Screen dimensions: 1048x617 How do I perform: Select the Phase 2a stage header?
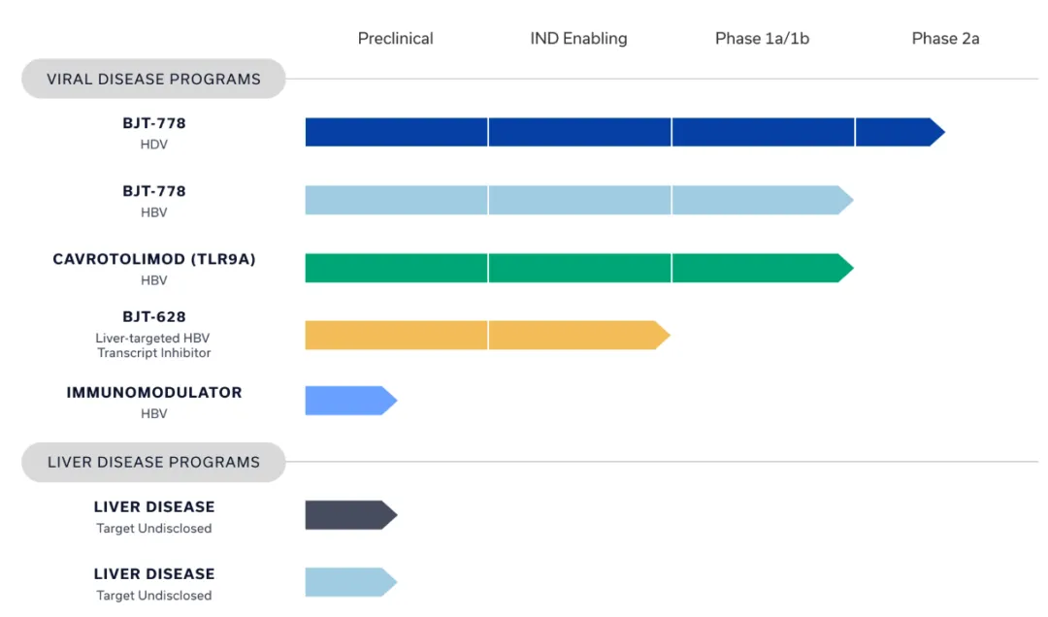[945, 39]
